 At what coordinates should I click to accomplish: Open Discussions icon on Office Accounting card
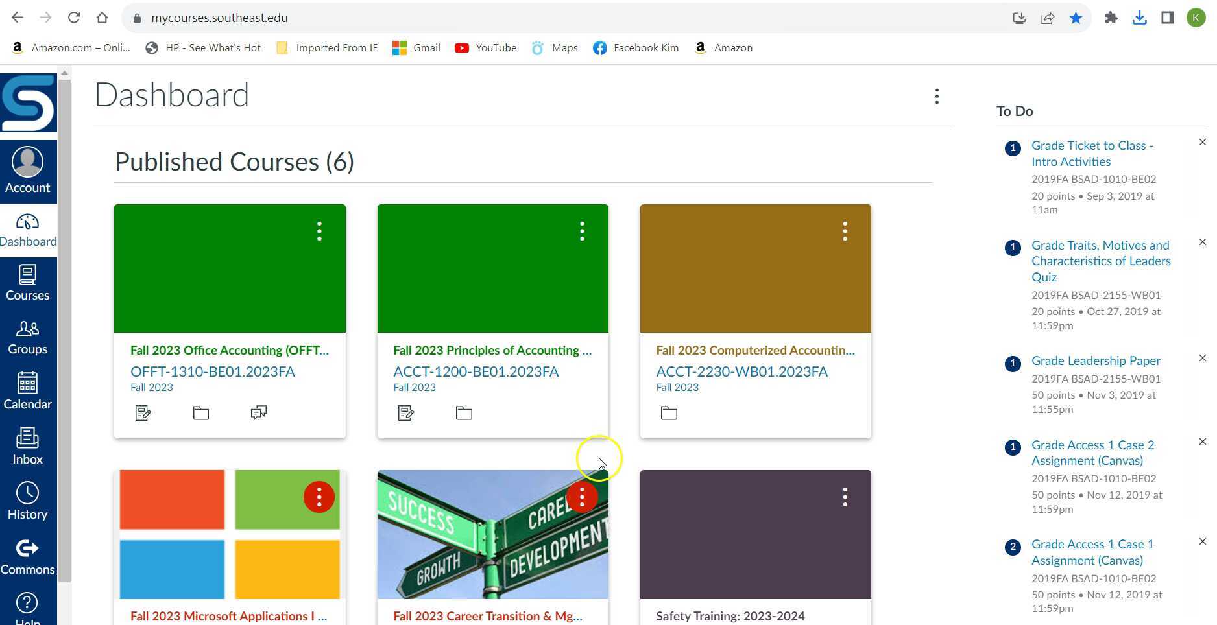click(258, 413)
